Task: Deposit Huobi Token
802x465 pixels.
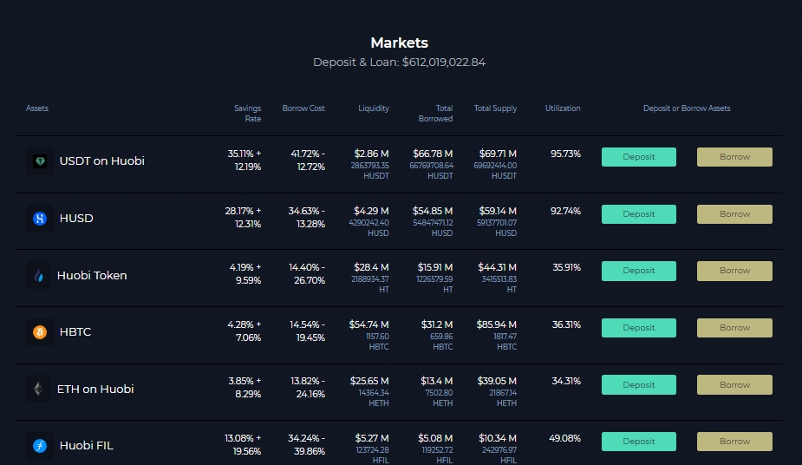Action: (638, 271)
